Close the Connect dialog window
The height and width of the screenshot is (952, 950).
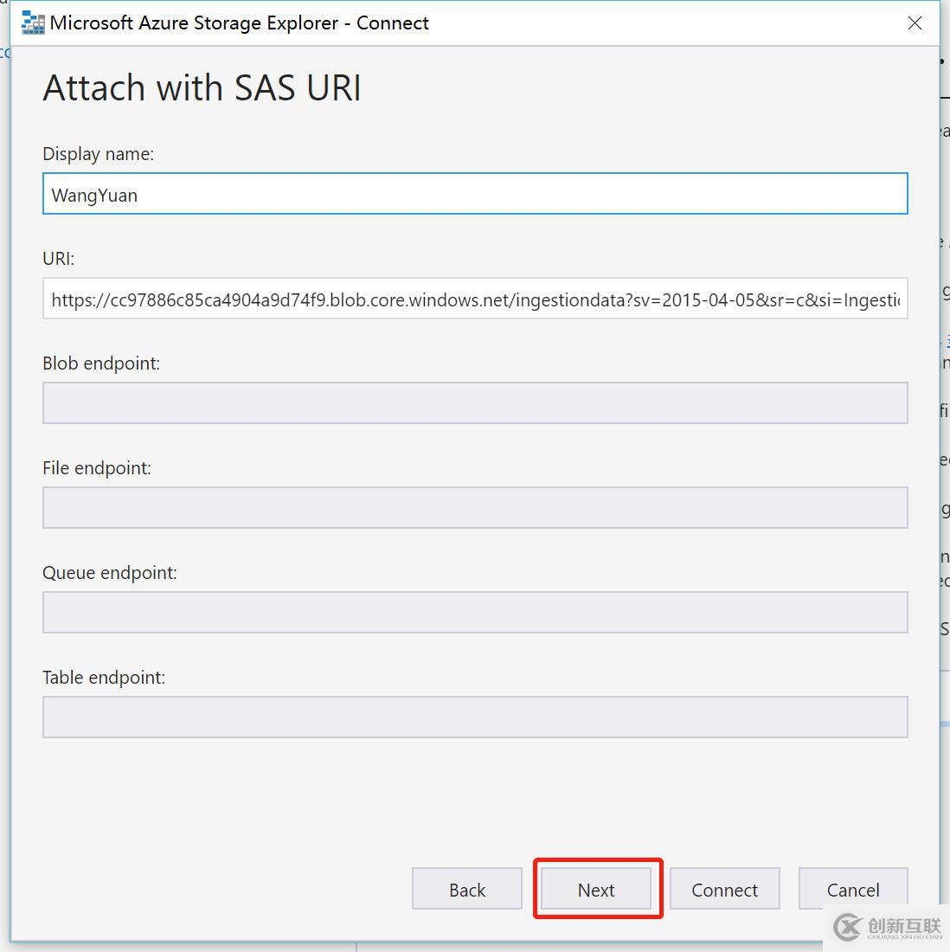(x=915, y=23)
